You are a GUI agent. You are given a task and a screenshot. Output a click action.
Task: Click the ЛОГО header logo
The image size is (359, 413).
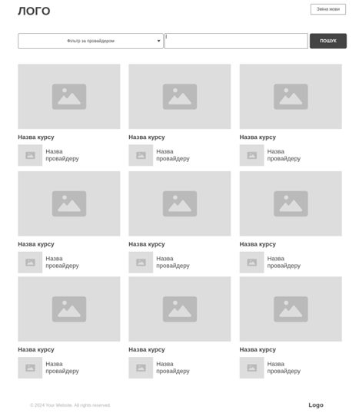[x=34, y=11]
